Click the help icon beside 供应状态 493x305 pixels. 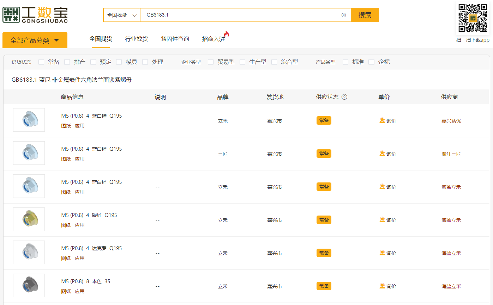(344, 97)
